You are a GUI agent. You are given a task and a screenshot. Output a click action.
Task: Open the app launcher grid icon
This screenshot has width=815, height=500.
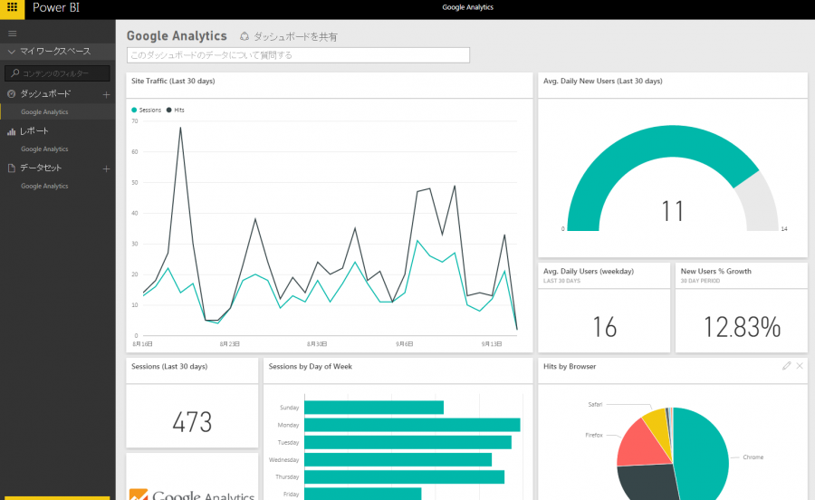point(12,8)
